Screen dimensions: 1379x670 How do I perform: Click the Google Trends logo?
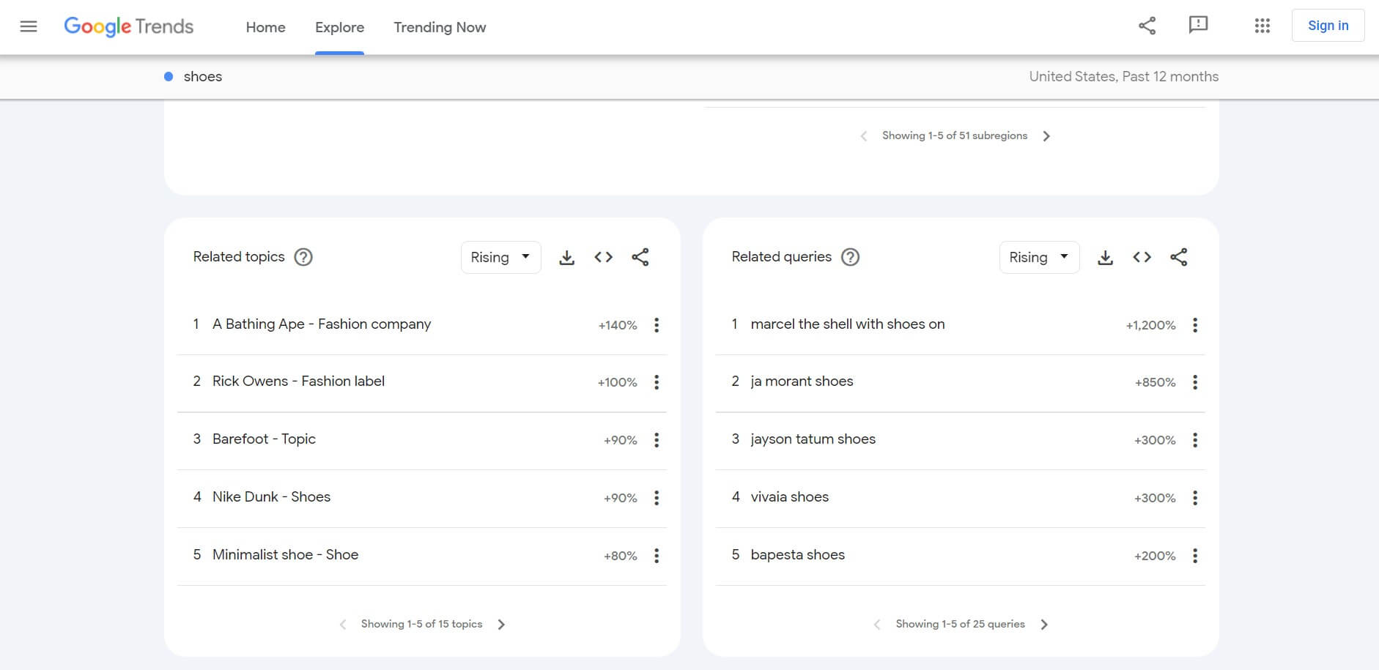click(x=129, y=27)
